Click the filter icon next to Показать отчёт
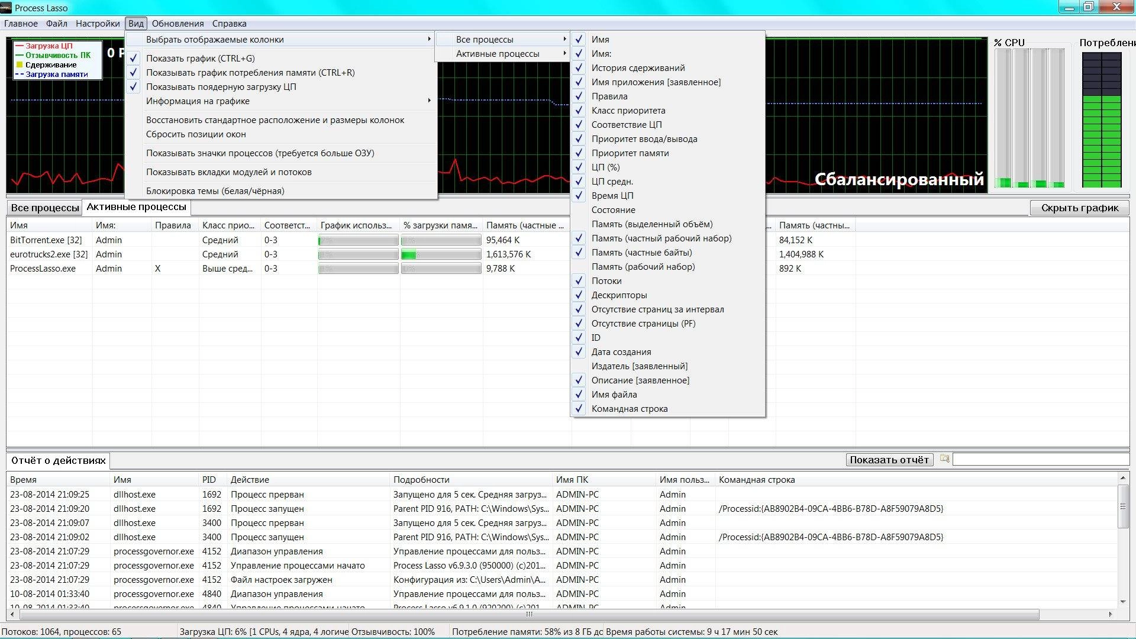1136x639 pixels. click(x=944, y=459)
